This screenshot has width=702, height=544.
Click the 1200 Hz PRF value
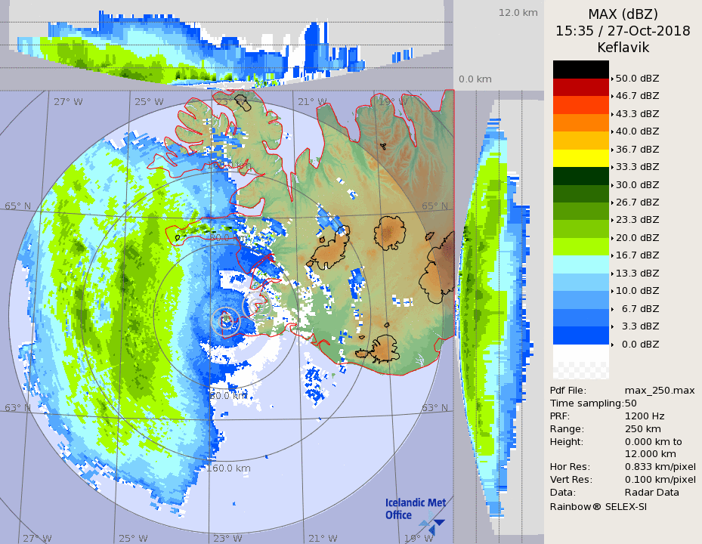(645, 416)
